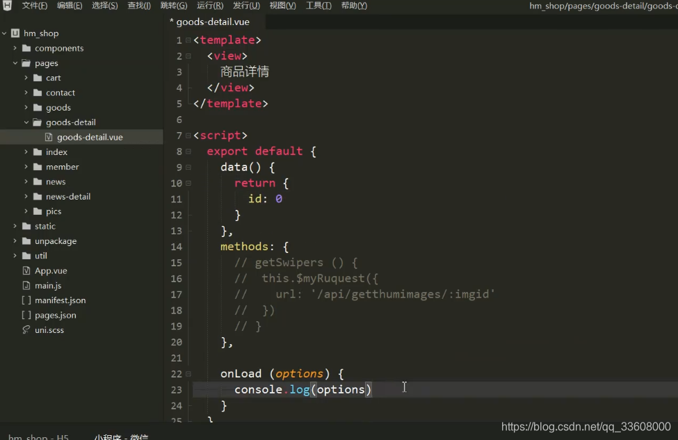This screenshot has height=440, width=678.
Task: Open the 查找(I) menu
Action: 139,6
